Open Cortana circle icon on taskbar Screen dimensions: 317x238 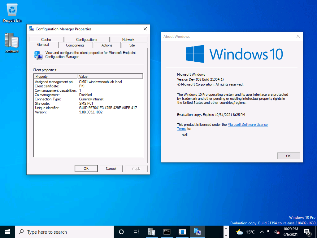coord(121,232)
